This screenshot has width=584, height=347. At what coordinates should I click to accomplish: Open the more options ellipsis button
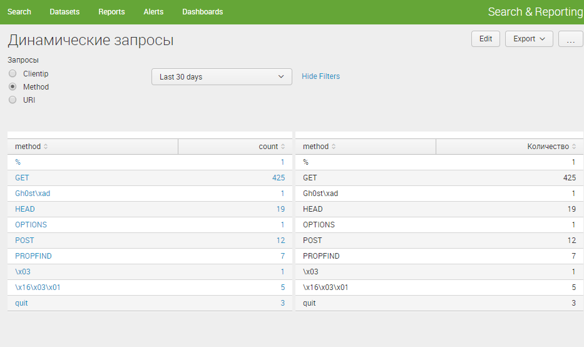[x=571, y=39]
